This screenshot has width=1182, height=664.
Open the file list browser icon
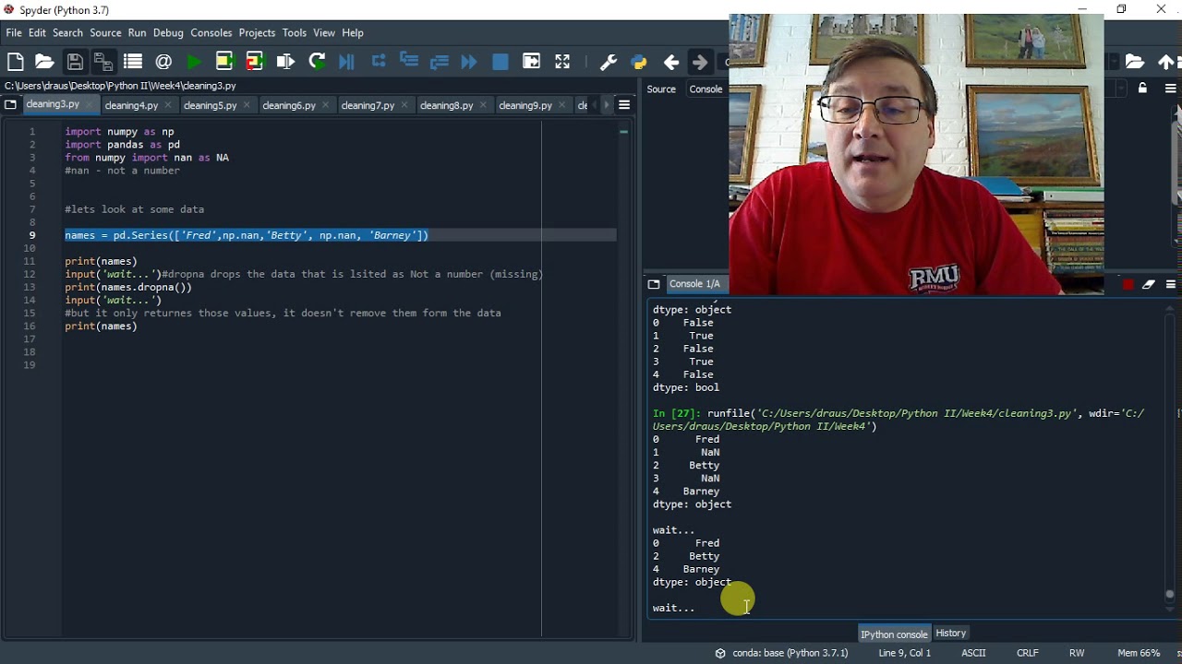(133, 62)
